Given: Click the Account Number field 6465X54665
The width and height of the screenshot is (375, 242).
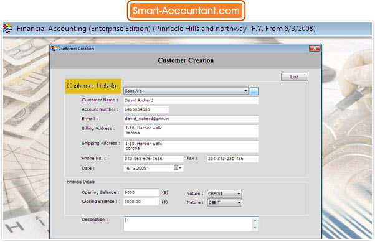Looking at the screenshot, I should click(146, 109).
